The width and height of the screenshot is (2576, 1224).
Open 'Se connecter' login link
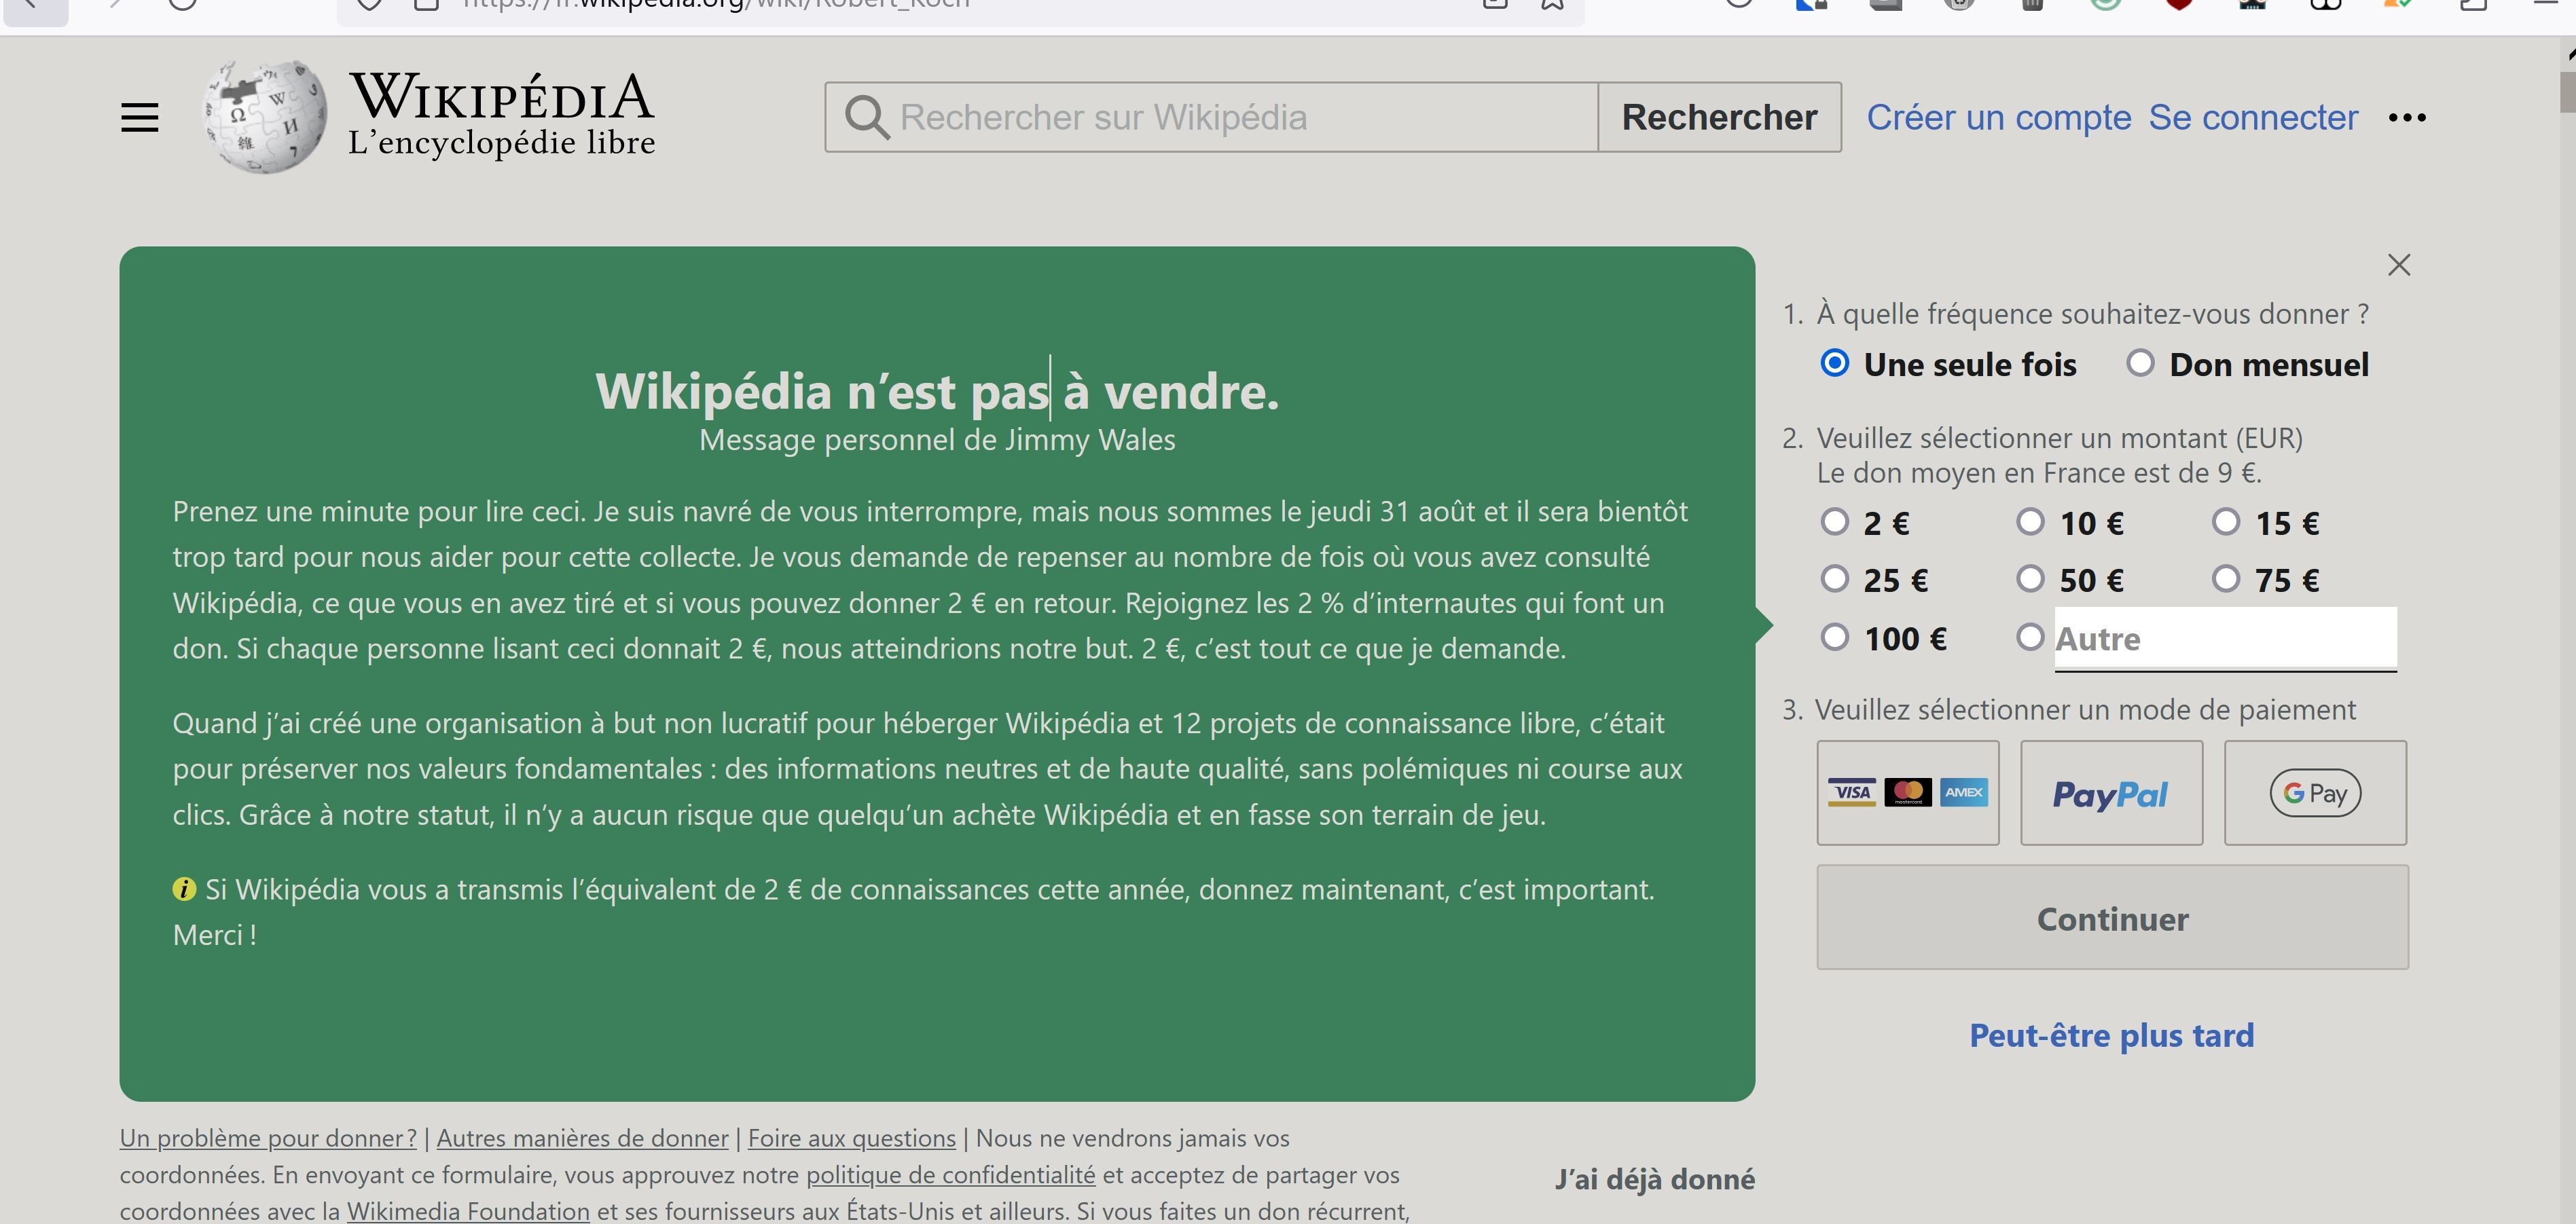tap(2253, 117)
